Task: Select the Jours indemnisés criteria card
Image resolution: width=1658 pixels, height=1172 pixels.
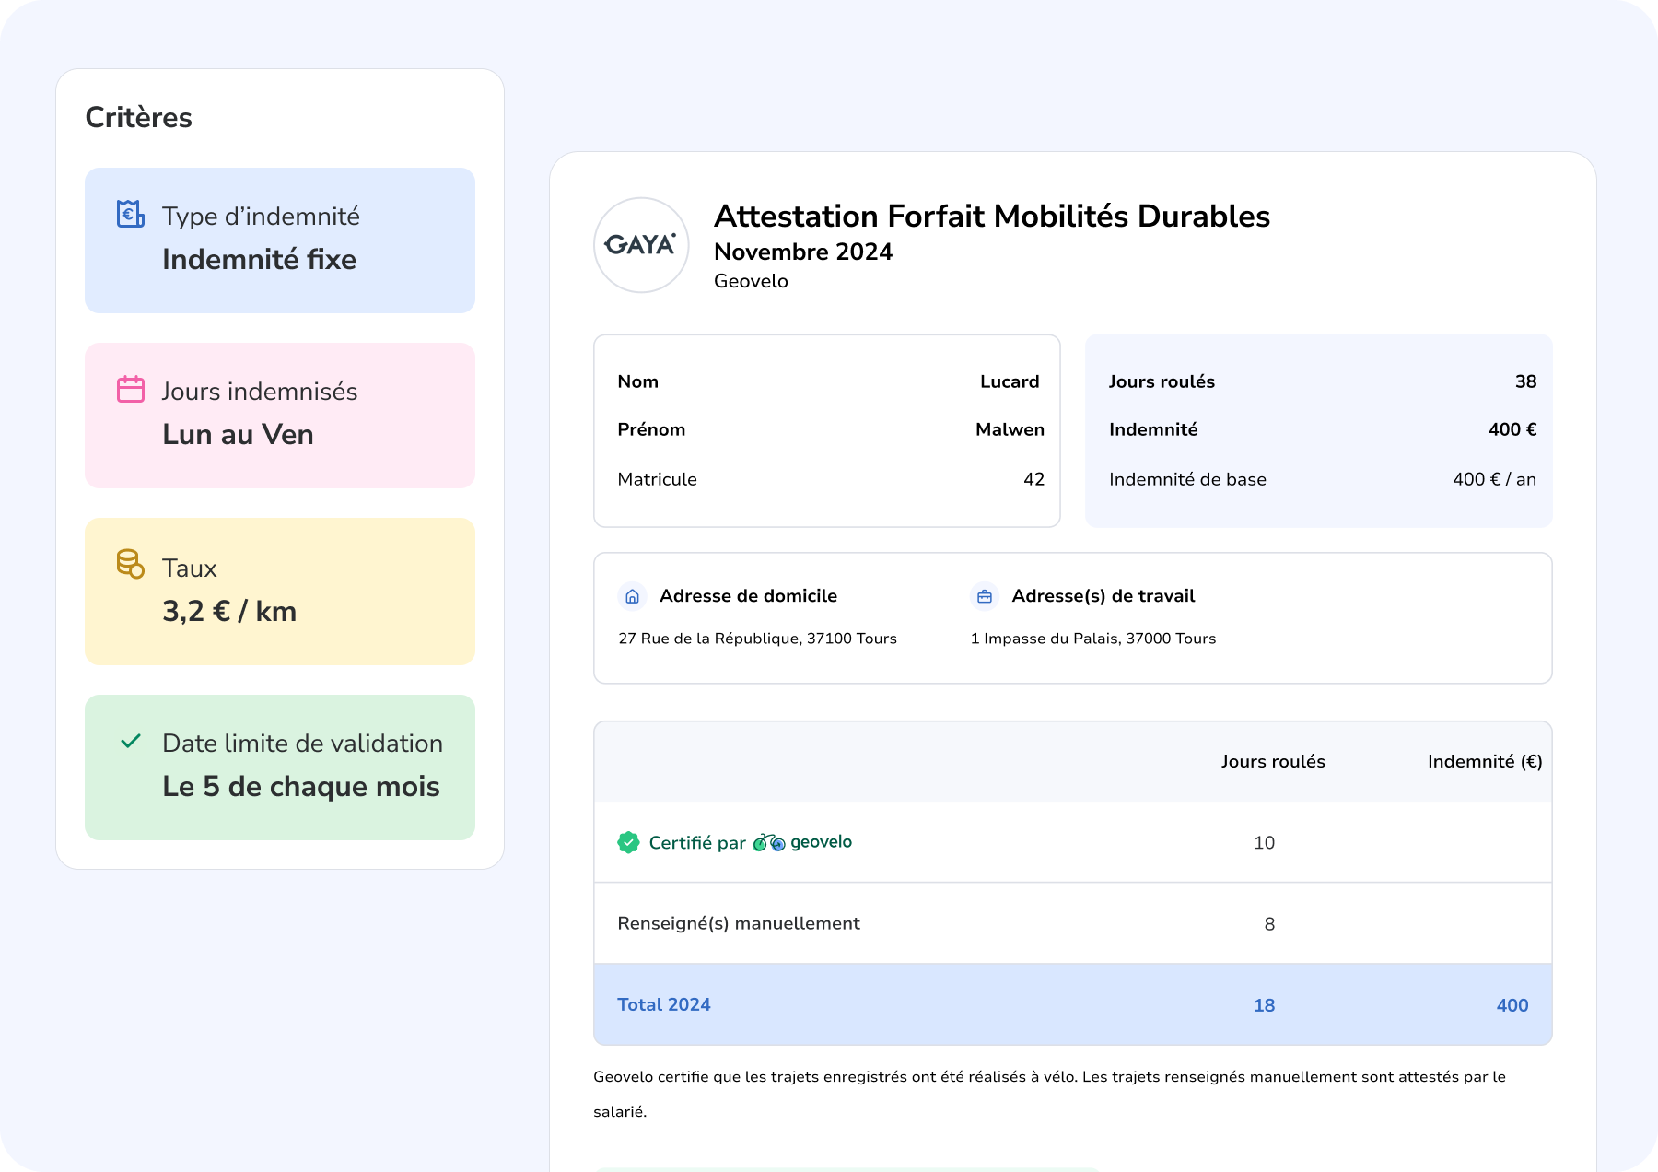Action: point(280,416)
